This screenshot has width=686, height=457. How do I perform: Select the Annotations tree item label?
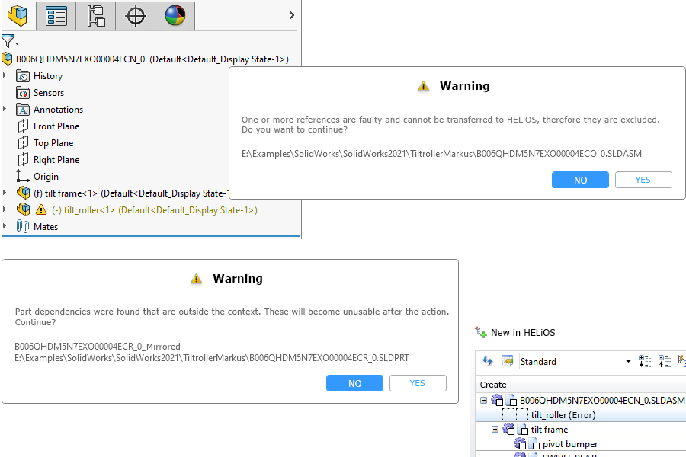tap(58, 110)
